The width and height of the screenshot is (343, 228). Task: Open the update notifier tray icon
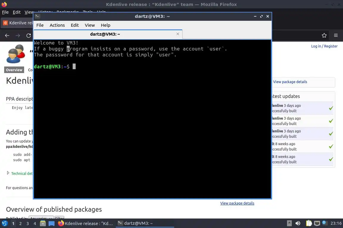click(325, 223)
